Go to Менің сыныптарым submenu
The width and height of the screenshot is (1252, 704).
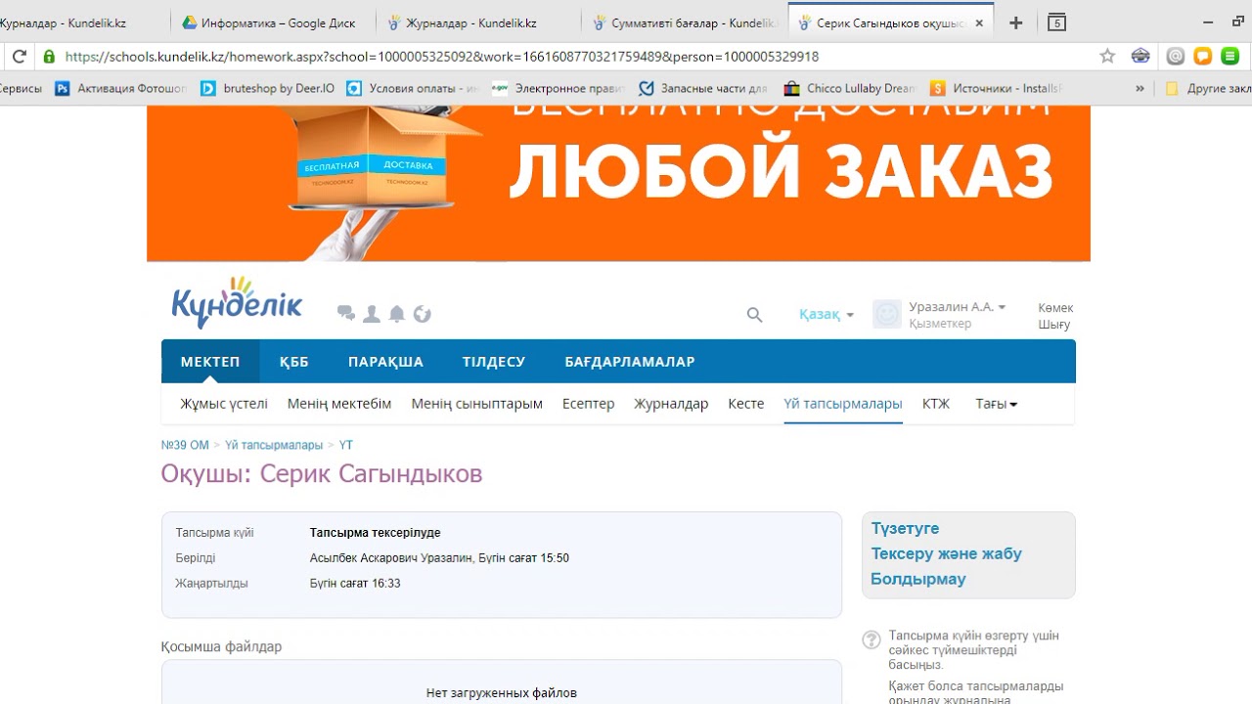point(476,404)
